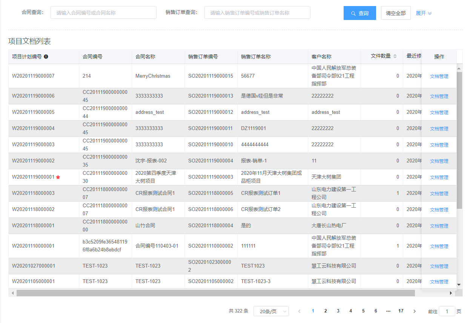Expand more filters with 展开 link

pos(424,13)
